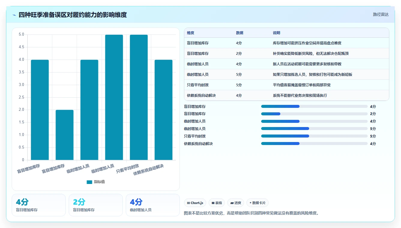The height and width of the screenshot is (228, 401).
Task: Click the 依赖系统自动解决 bar in the chart
Action: 164,110
